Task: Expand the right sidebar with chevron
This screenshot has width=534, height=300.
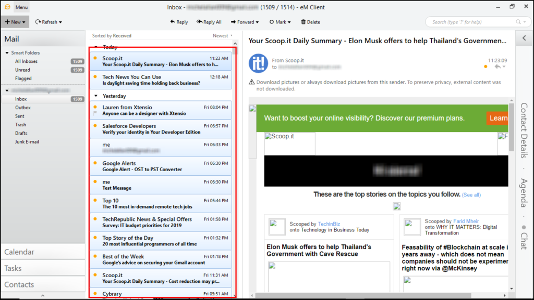Action: 524,38
